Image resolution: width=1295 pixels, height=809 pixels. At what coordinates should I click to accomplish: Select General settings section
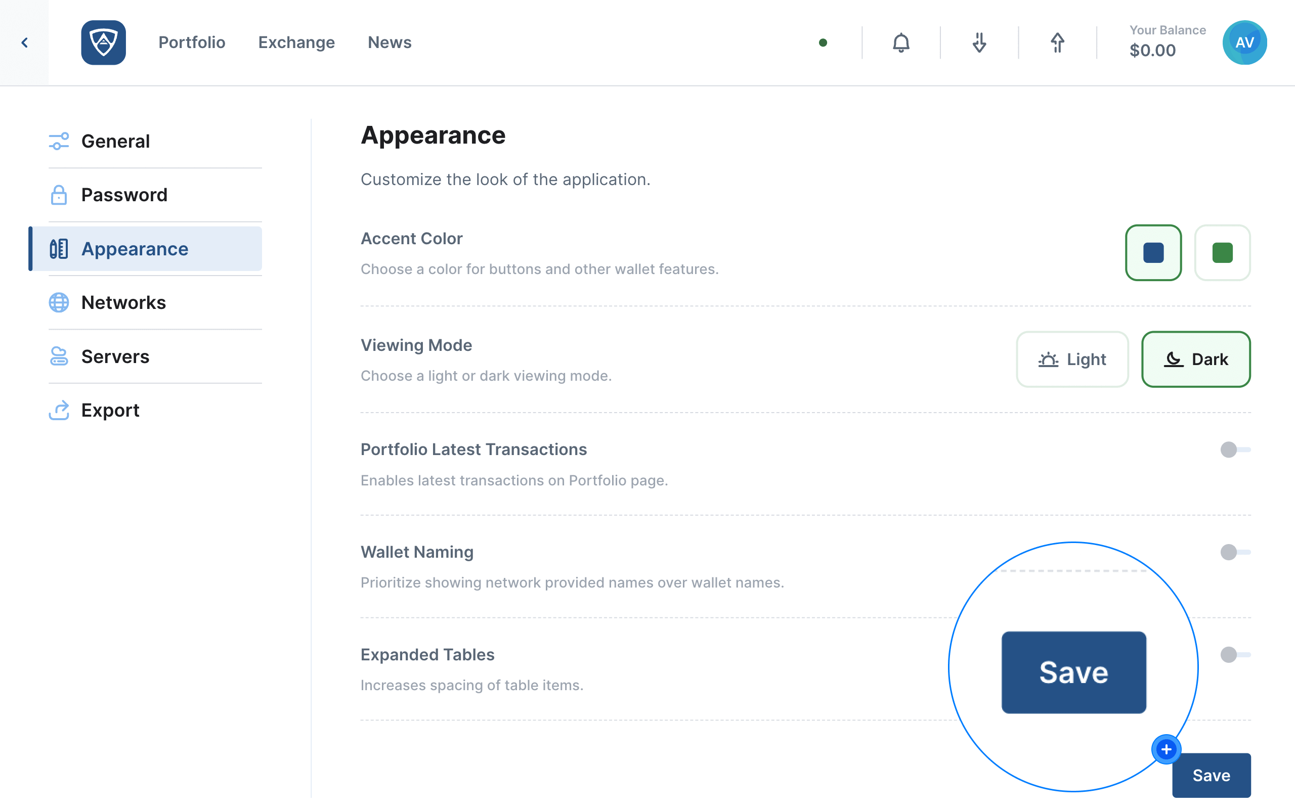(155, 141)
